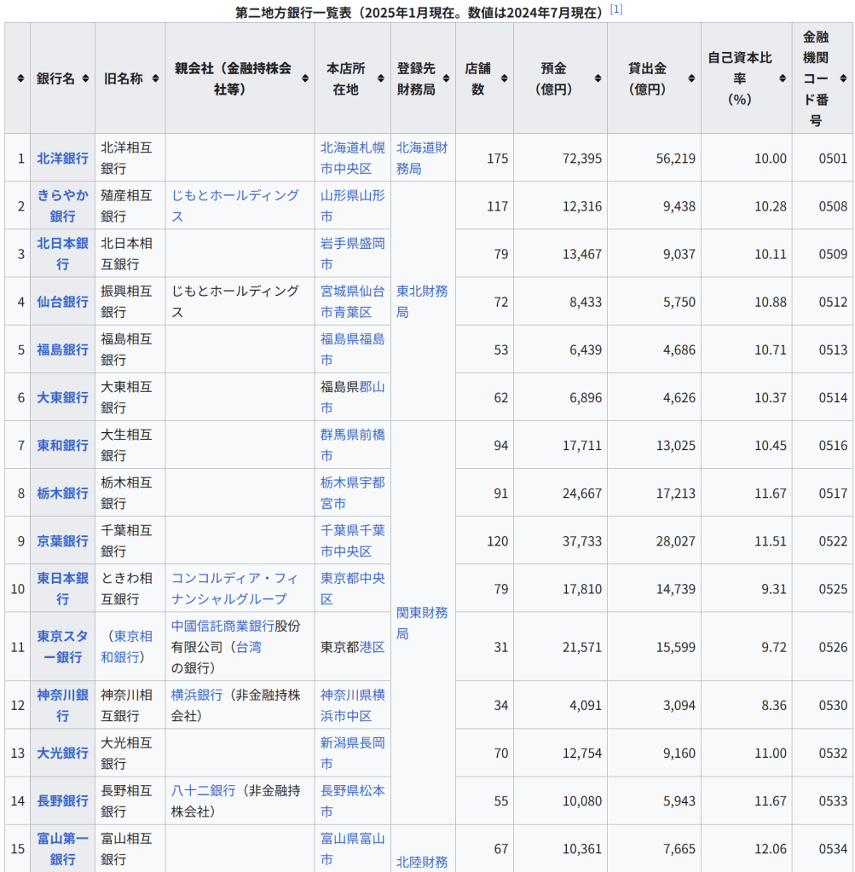Open the きらやか銀行 article link
The image size is (855, 872).
click(62, 205)
